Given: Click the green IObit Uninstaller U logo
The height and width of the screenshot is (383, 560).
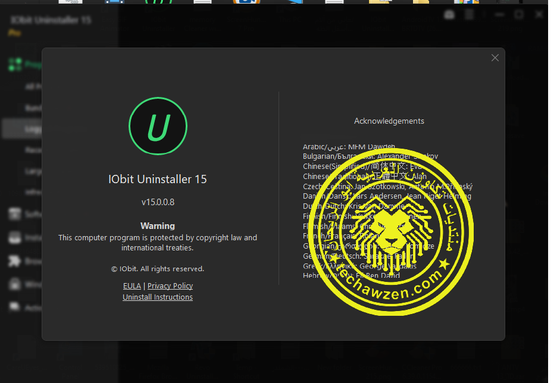Looking at the screenshot, I should tap(158, 126).
